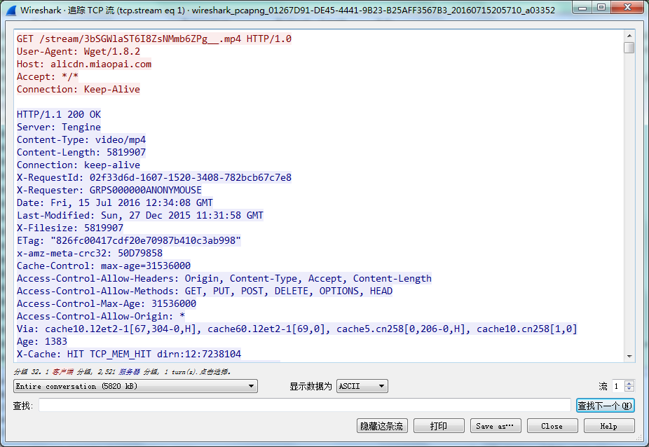Click the vertical scrollbar thumb
This screenshot has width=649, height=447.
click(629, 48)
